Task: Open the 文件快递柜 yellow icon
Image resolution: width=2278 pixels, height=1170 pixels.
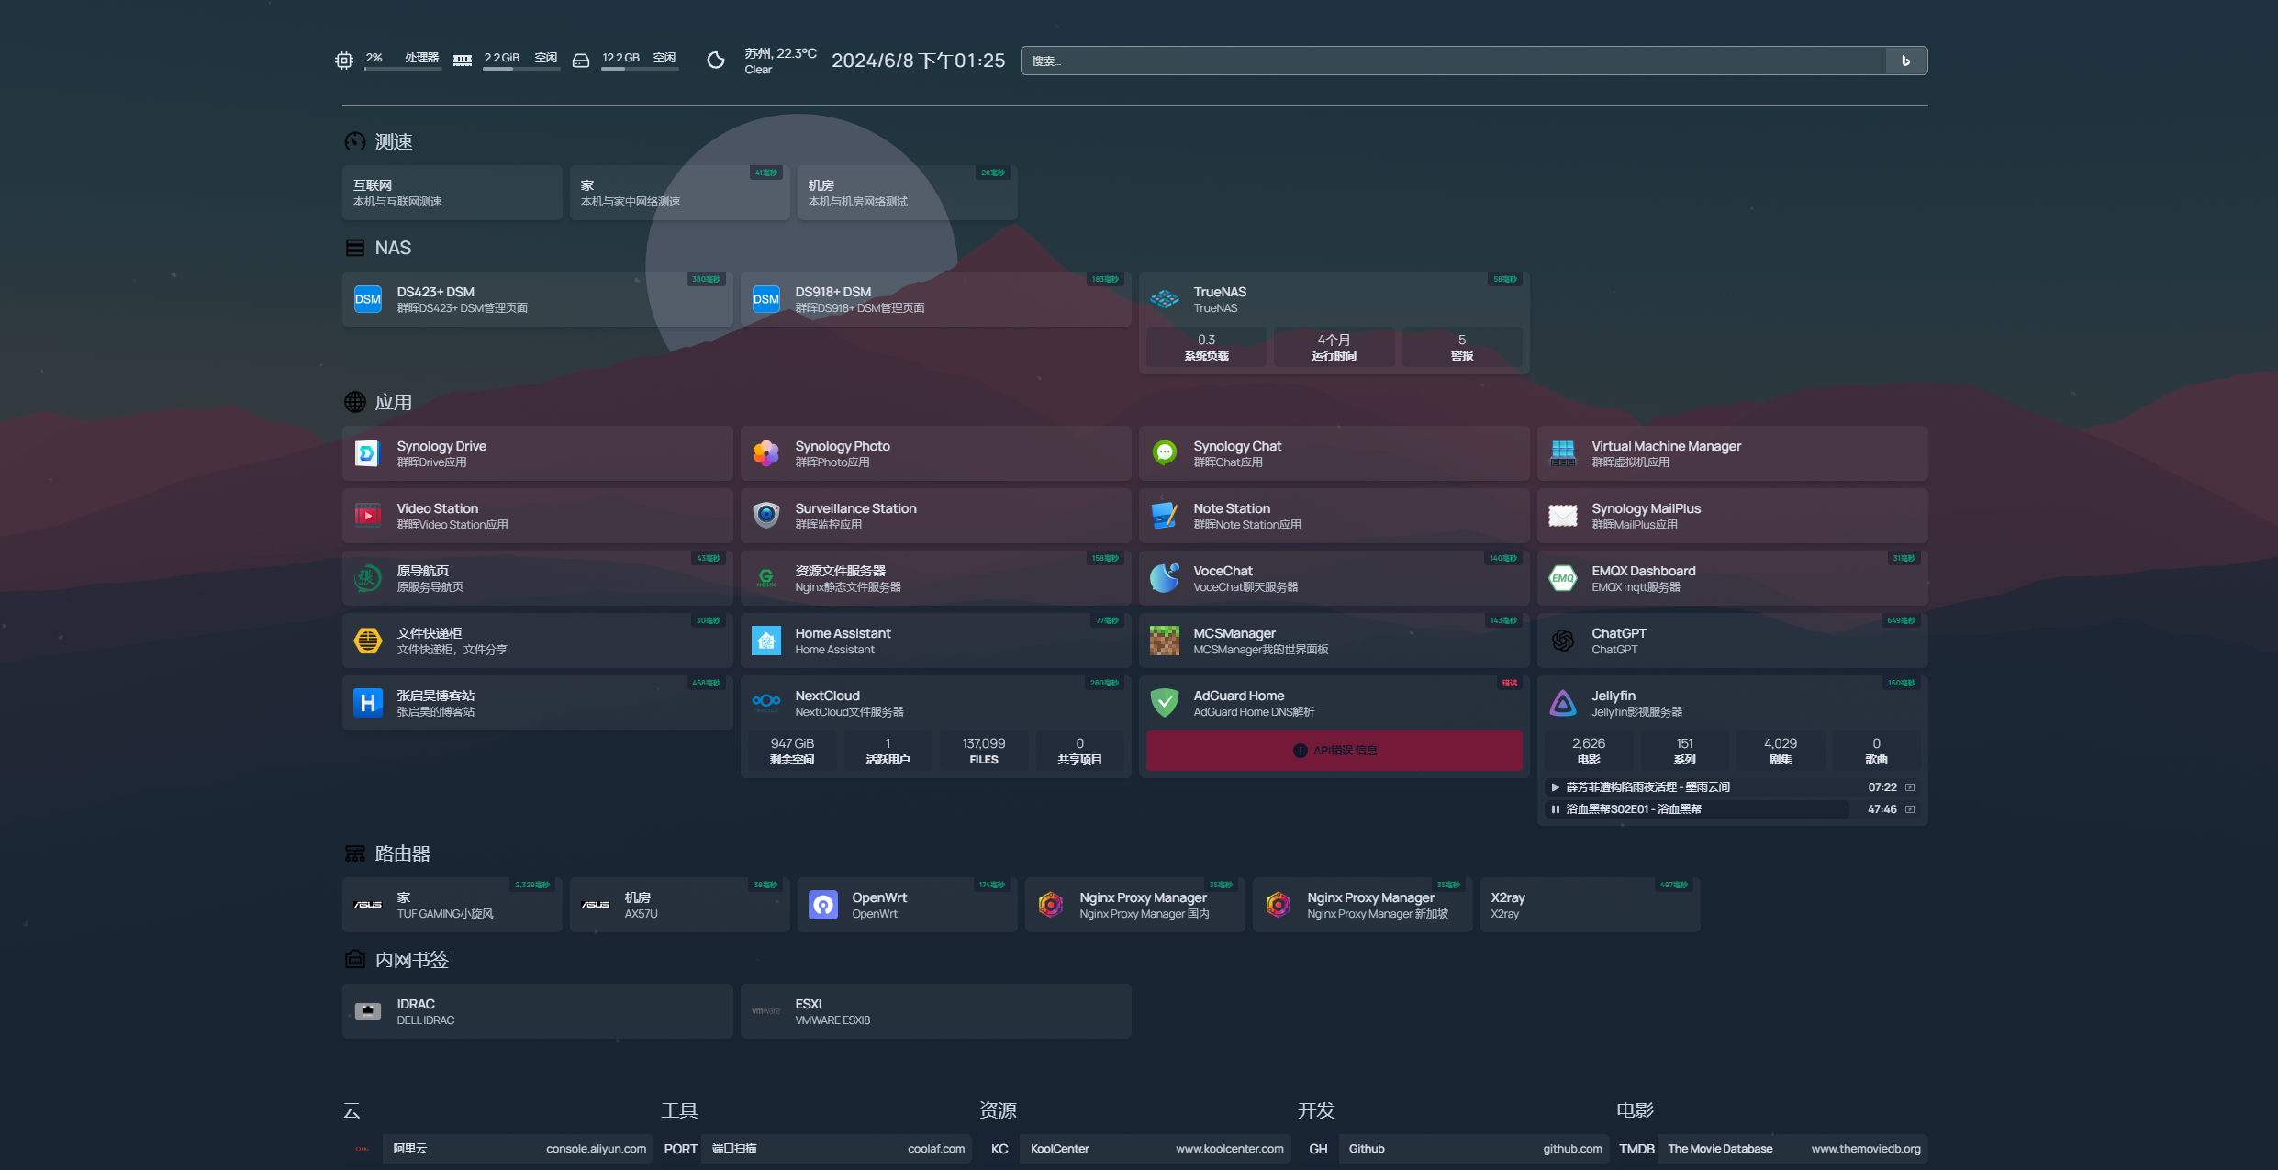Action: coord(368,641)
